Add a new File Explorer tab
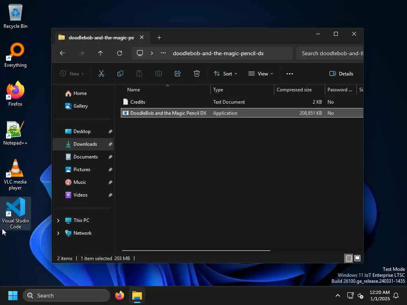The width and height of the screenshot is (407, 305). click(x=159, y=38)
